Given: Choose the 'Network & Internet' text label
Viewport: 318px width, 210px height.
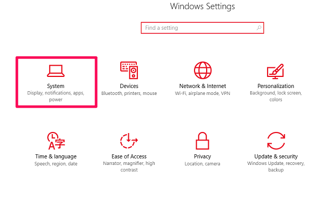Looking at the screenshot, I should pos(202,86).
